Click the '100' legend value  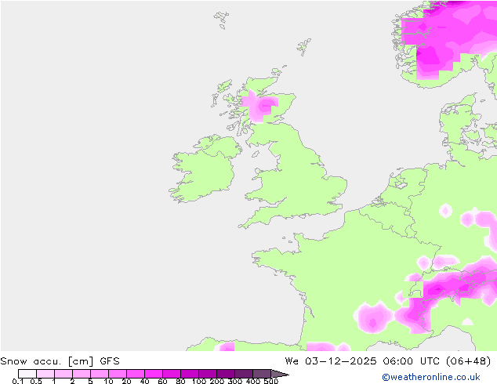[x=199, y=381]
